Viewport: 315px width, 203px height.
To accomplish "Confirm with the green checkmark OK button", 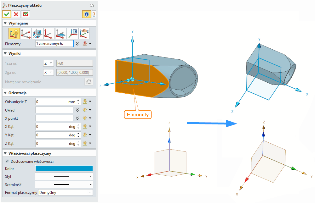I will (7, 14).
